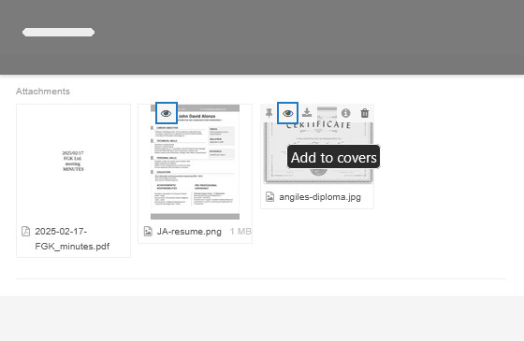
Task: Open the JA-resume.png thumbnail preview
Action: pyautogui.click(x=195, y=163)
